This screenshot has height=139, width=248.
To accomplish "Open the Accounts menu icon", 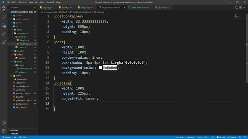I will (3, 122).
